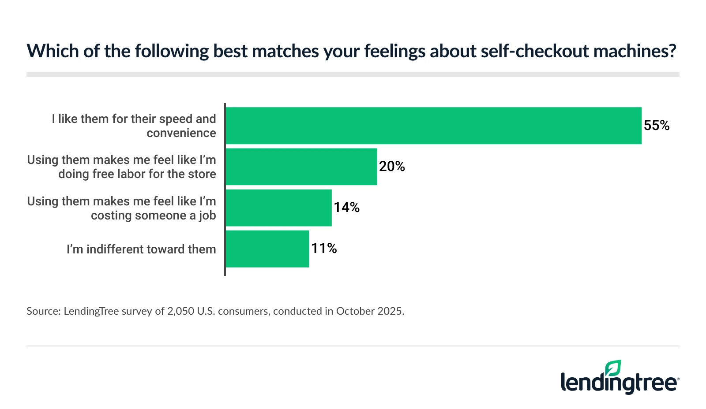This screenshot has width=706, height=409.
Task: Click the 20% value label
Action: pyautogui.click(x=392, y=167)
